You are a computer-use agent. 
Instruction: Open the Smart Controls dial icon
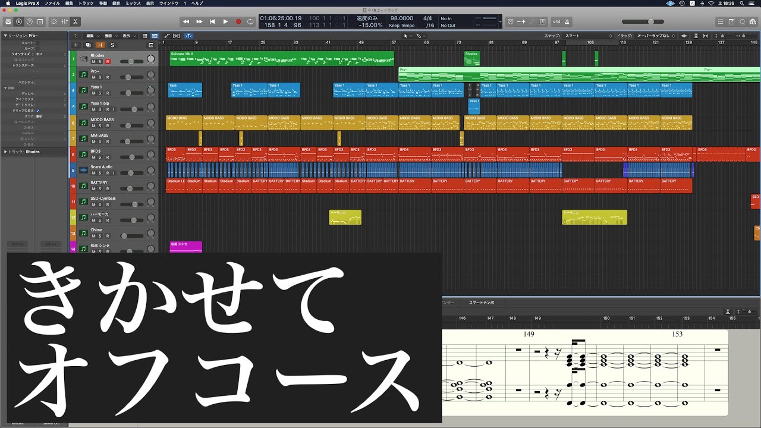point(54,21)
